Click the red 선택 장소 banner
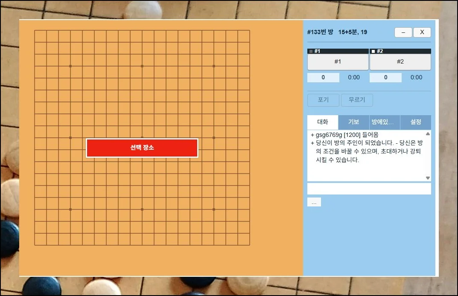The width and height of the screenshot is (458, 296). pos(142,148)
